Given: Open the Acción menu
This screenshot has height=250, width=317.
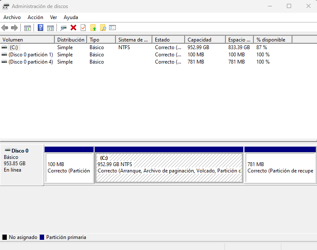Looking at the screenshot, I should [x=35, y=17].
